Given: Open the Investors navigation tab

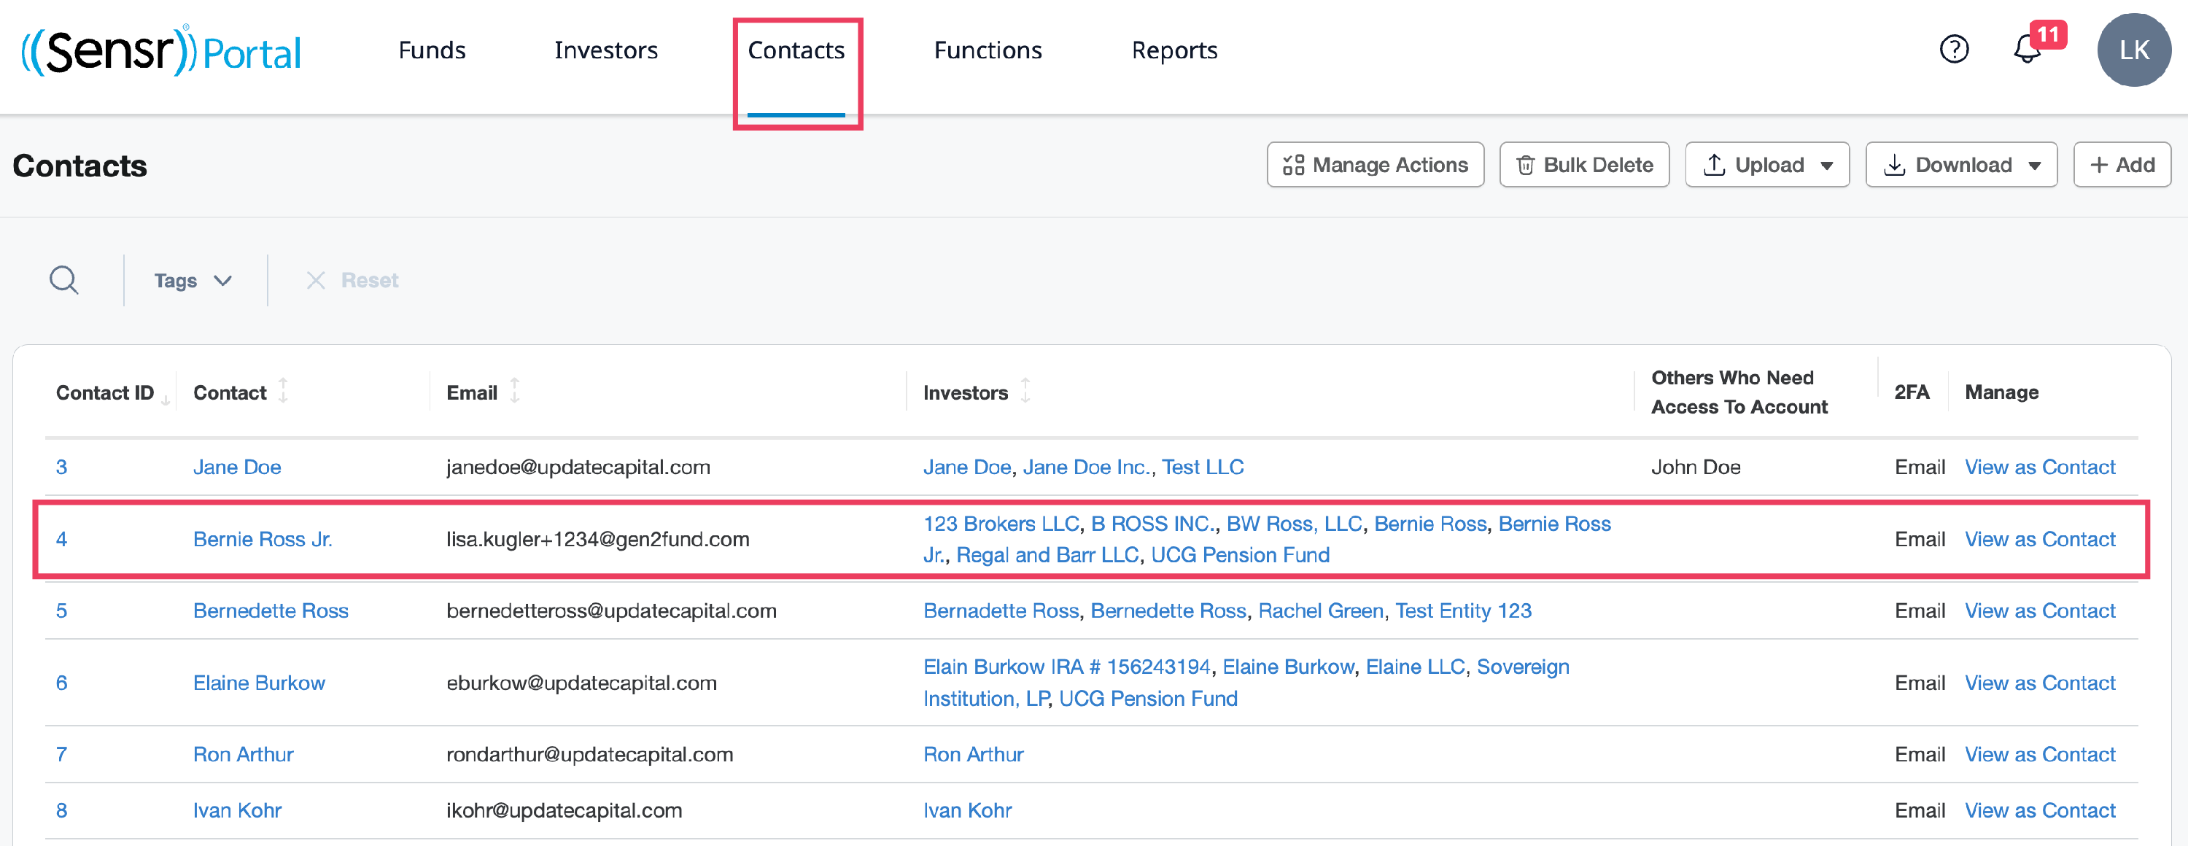Looking at the screenshot, I should tap(605, 50).
